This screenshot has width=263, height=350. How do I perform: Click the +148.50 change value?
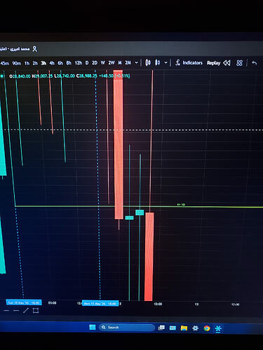coord(106,76)
